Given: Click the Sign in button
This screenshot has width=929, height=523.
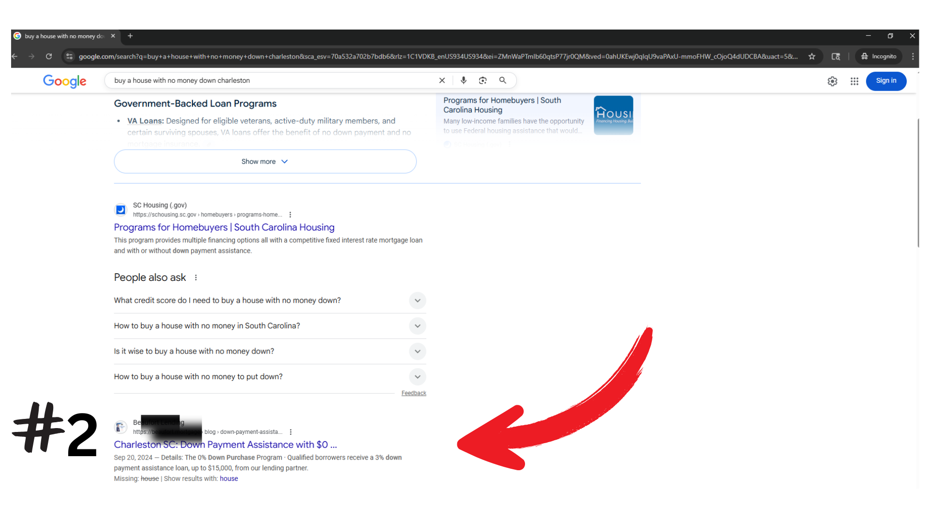Looking at the screenshot, I should click(x=885, y=81).
